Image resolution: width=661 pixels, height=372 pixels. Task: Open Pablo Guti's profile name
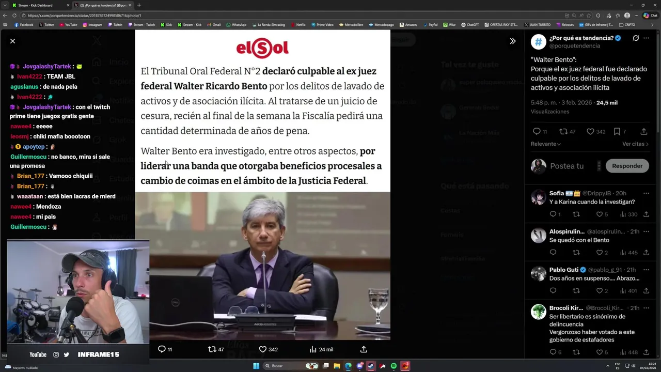point(564,270)
